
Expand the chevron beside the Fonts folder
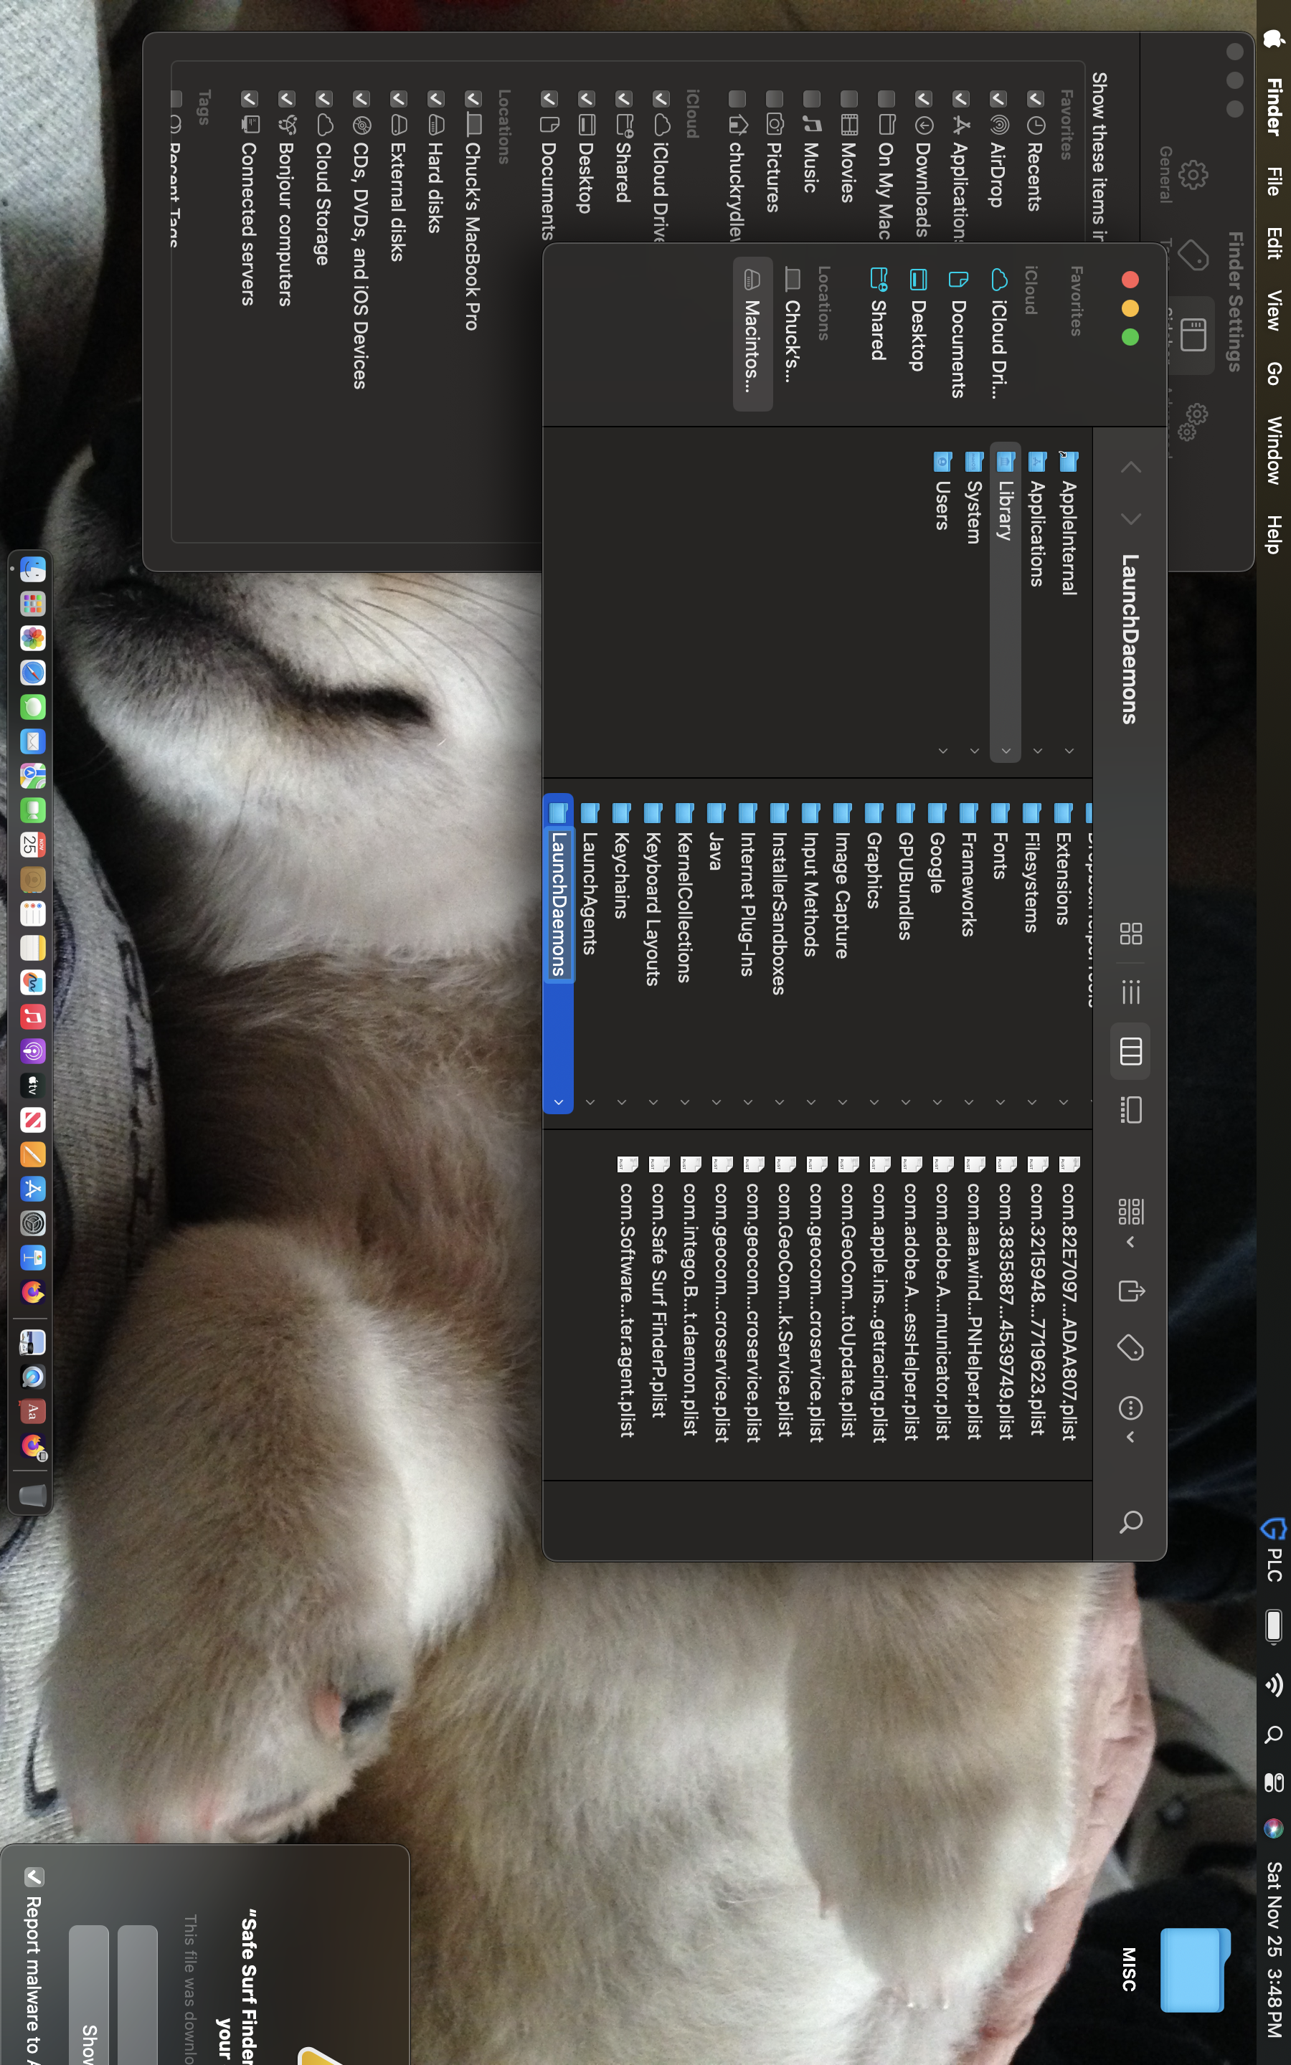1000,1103
